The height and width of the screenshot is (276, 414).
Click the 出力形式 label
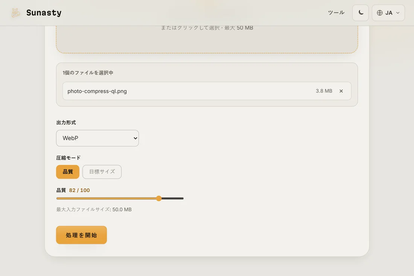coord(66,122)
